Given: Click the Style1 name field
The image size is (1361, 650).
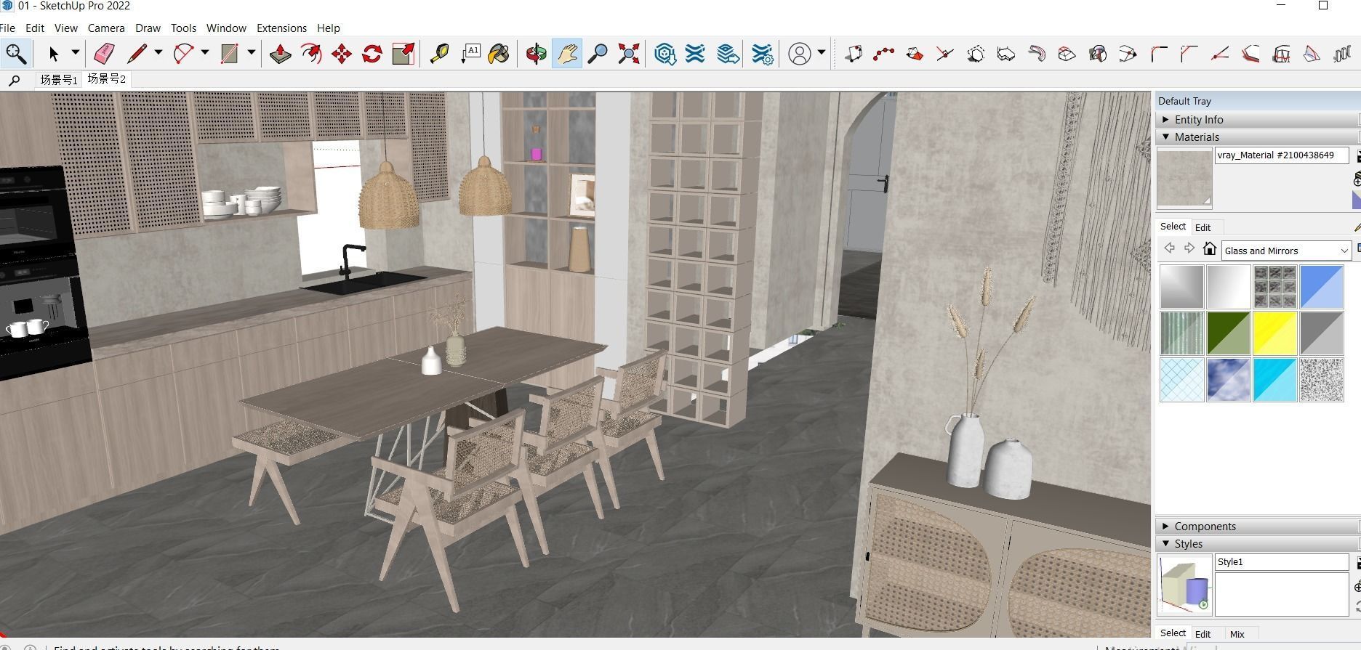Looking at the screenshot, I should coord(1281,562).
